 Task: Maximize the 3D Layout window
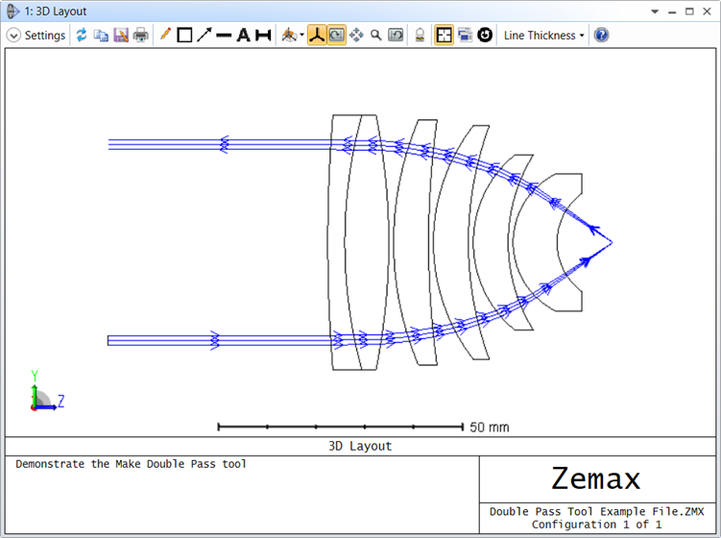pyautogui.click(x=689, y=12)
